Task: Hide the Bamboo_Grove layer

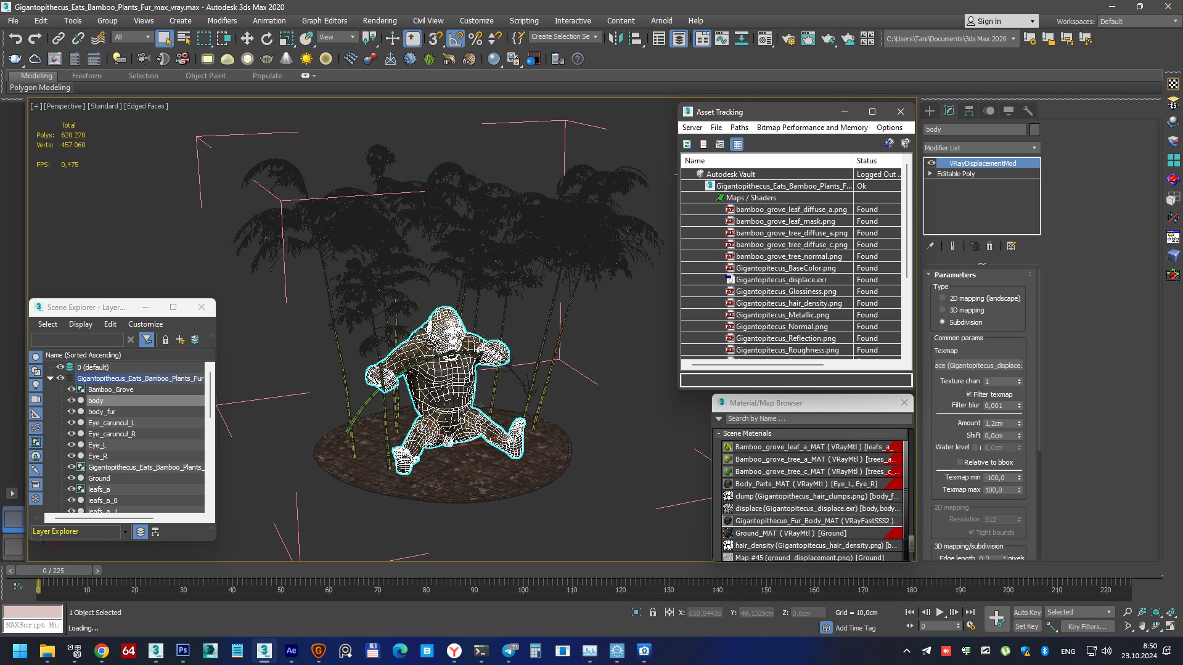Action: click(x=72, y=390)
